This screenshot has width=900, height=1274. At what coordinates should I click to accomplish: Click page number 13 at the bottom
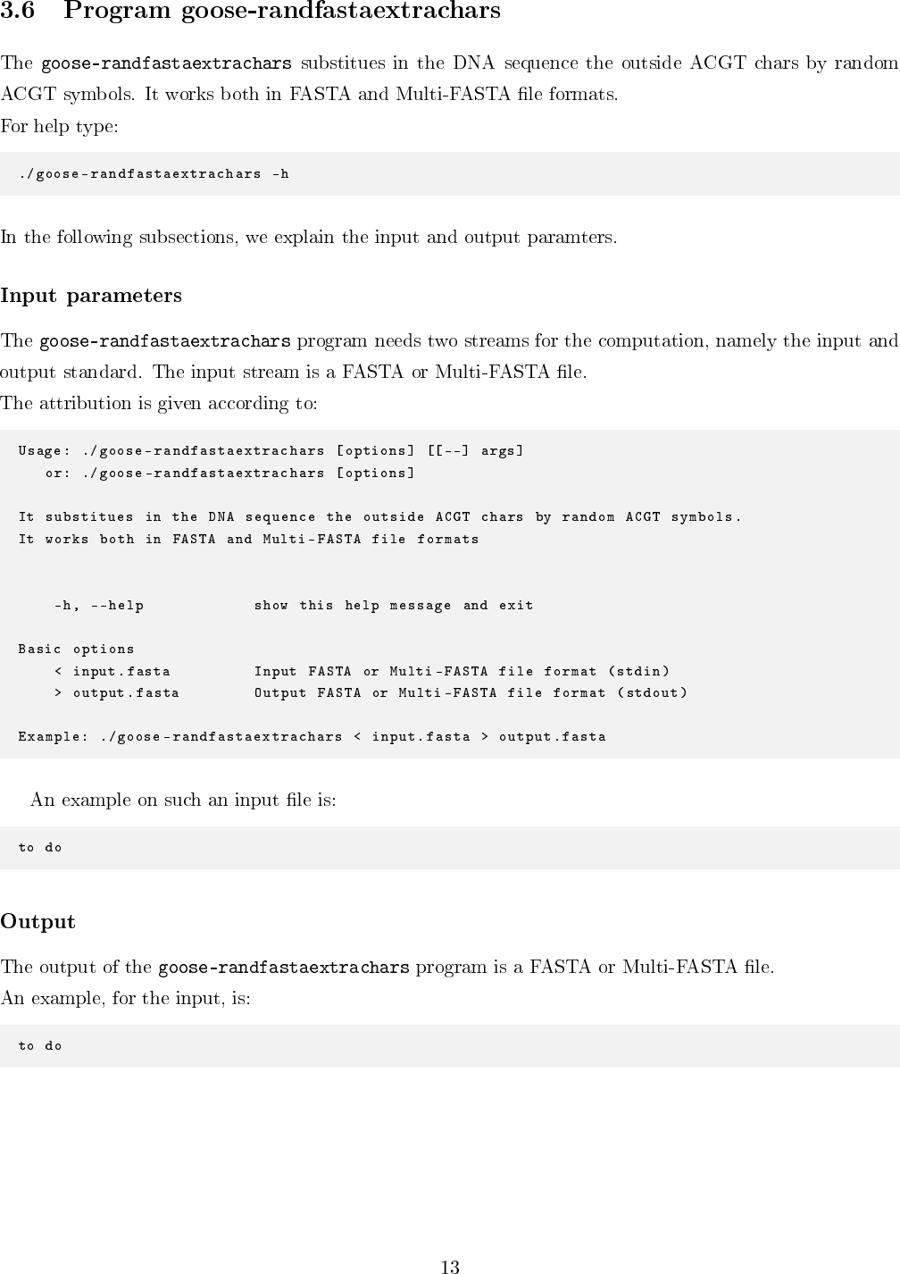(x=450, y=1267)
